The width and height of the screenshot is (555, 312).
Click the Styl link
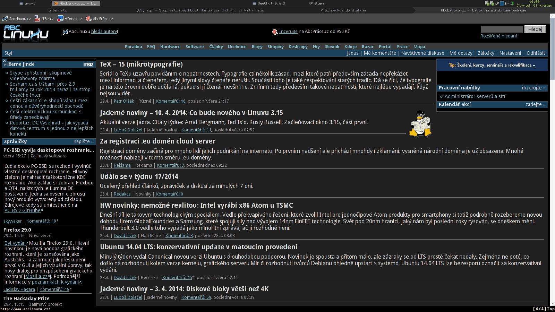[x=8, y=53]
